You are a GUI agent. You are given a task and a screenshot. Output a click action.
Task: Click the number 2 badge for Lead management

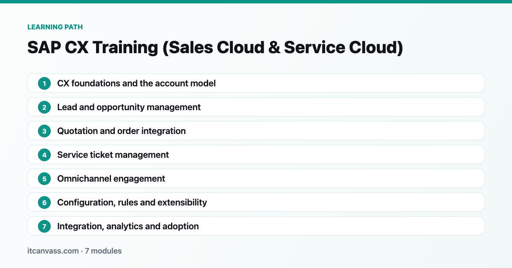pos(44,107)
